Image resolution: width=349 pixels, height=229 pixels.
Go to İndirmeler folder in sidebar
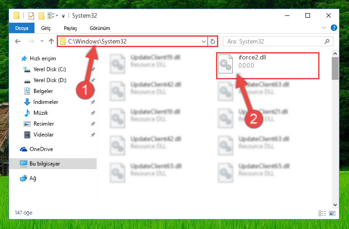(x=46, y=102)
